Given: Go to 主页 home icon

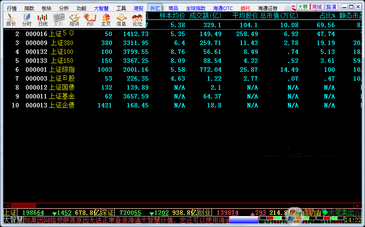Looking at the screenshot, I should click(106, 19).
